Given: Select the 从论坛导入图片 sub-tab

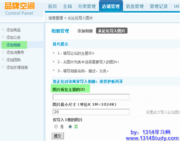Looking at the screenshot, I should click(x=112, y=31).
